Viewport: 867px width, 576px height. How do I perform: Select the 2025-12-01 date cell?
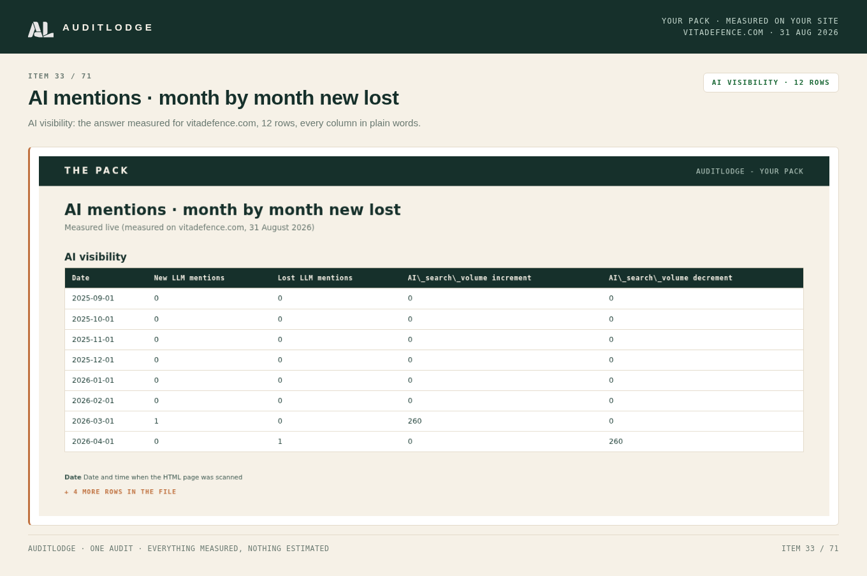tap(93, 360)
